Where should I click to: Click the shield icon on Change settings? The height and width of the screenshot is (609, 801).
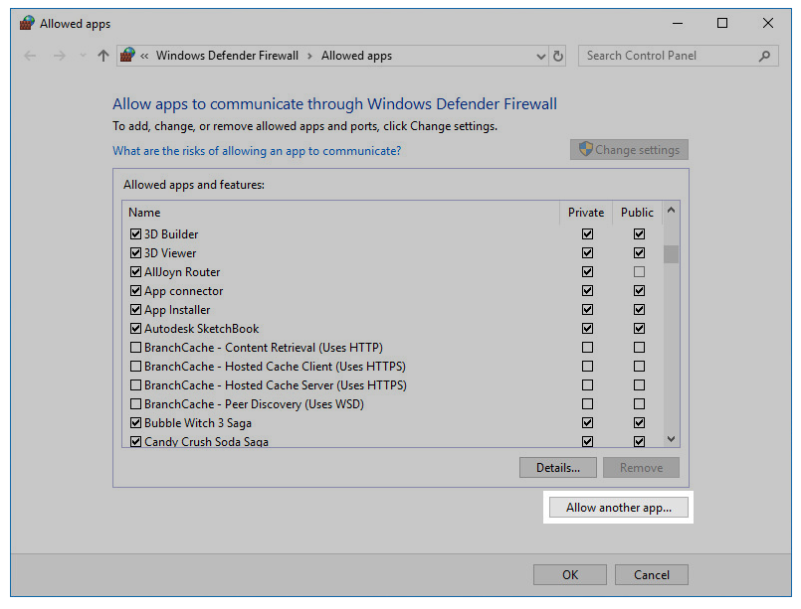coord(586,149)
